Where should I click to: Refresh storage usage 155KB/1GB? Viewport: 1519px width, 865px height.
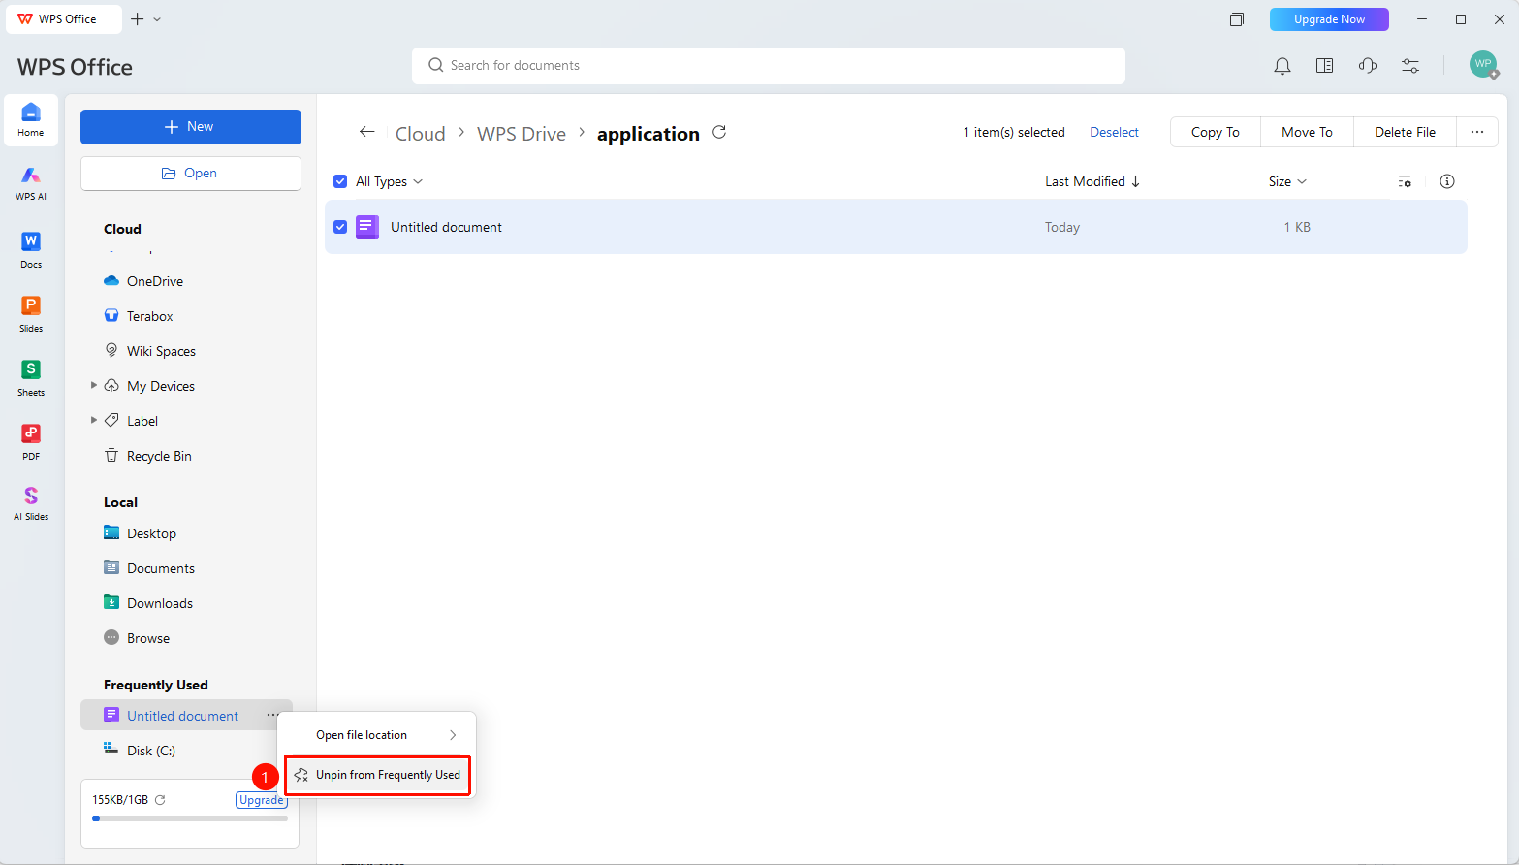tap(160, 800)
